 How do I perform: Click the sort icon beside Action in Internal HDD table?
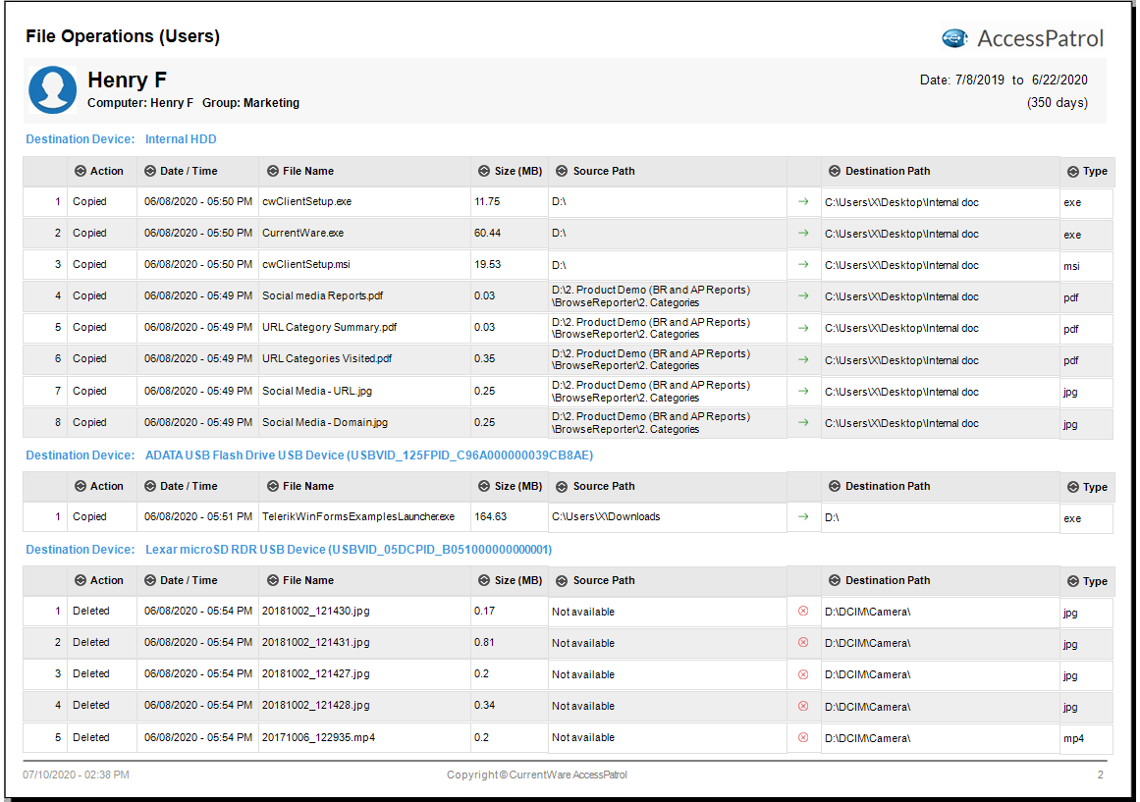click(x=80, y=171)
